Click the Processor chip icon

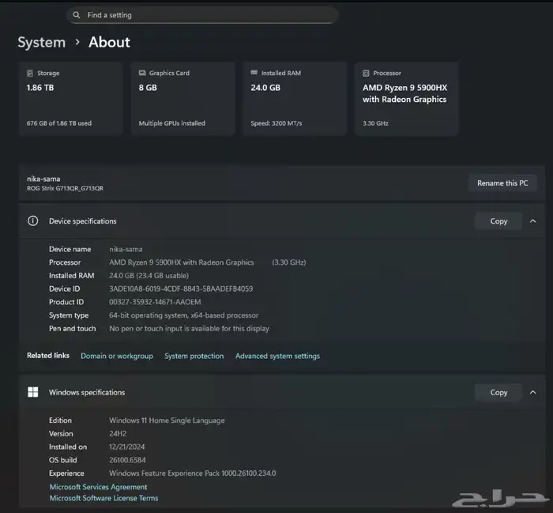[367, 73]
